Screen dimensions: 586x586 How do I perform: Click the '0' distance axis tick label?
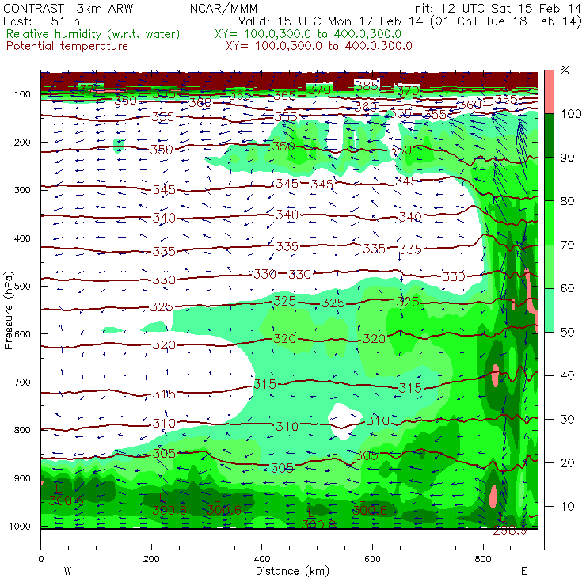[x=41, y=559]
